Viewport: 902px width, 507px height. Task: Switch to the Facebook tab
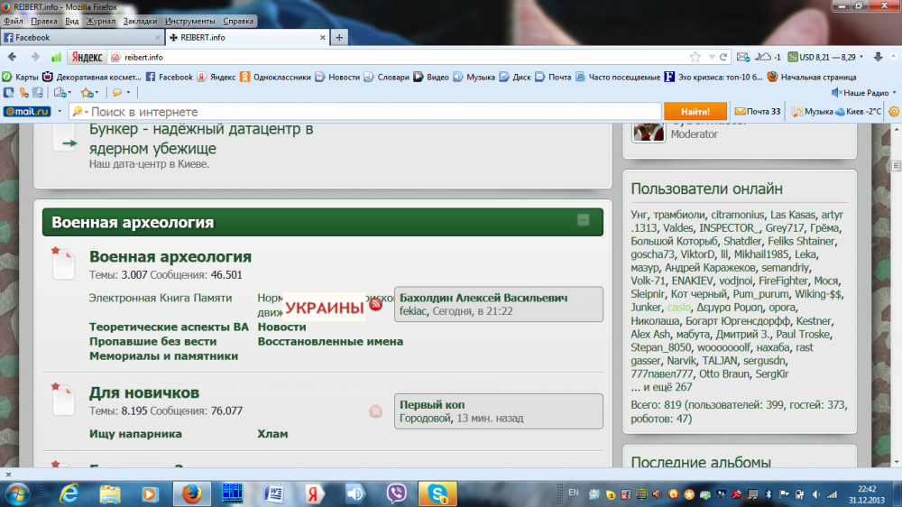pos(82,37)
